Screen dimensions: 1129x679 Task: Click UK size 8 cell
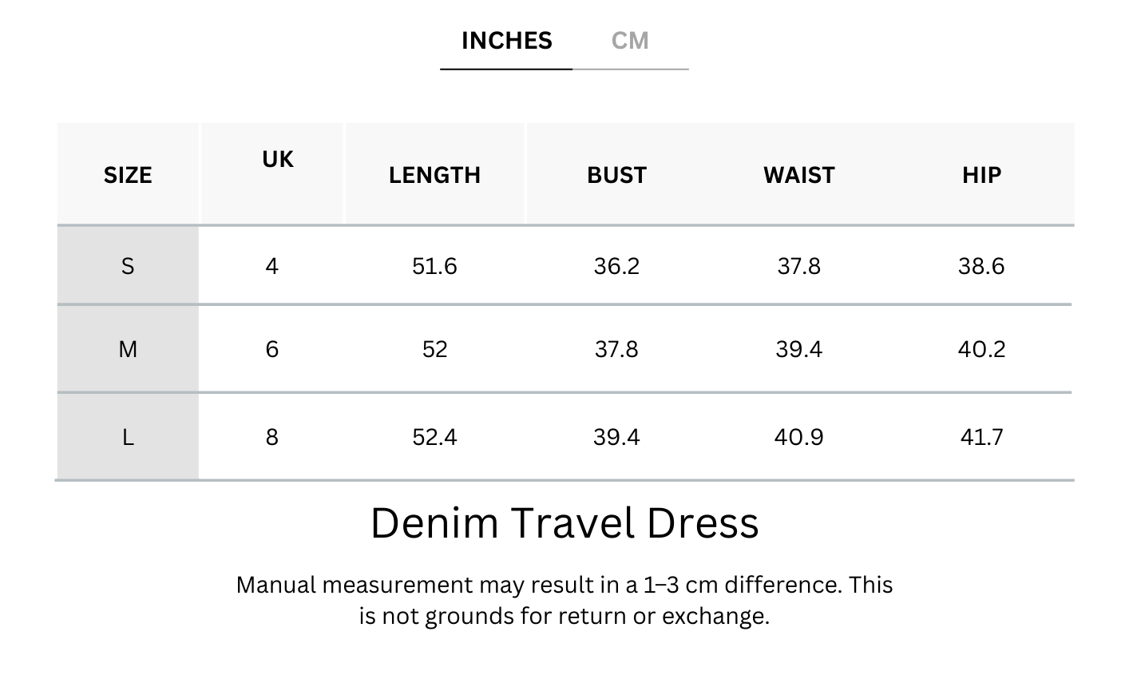pos(272,437)
